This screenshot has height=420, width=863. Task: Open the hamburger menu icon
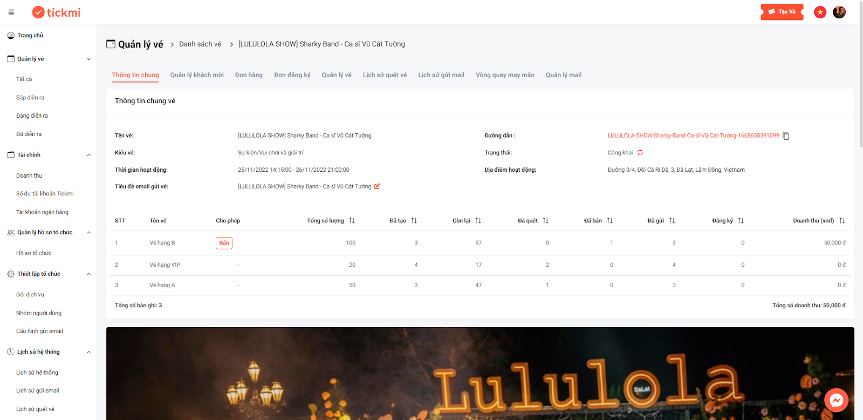(11, 12)
